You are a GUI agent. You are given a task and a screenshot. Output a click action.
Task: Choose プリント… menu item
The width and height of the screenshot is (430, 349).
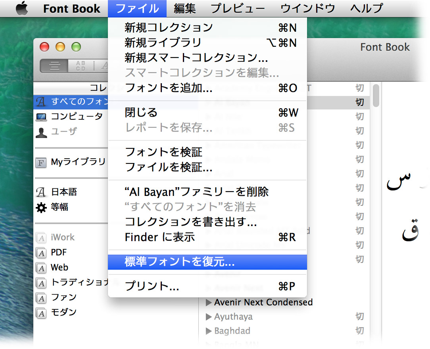coord(207,286)
